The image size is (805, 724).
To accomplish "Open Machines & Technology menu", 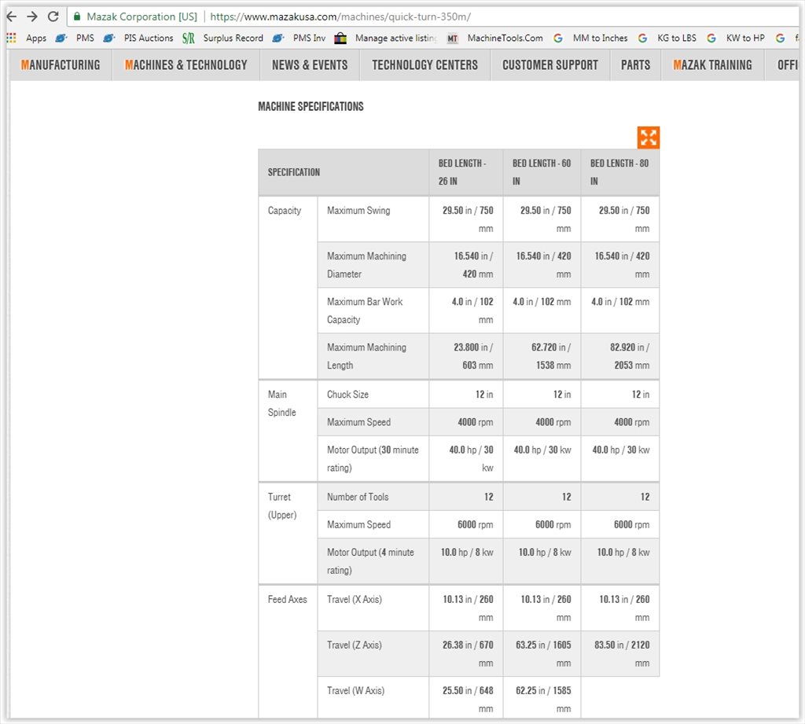I will tap(186, 64).
